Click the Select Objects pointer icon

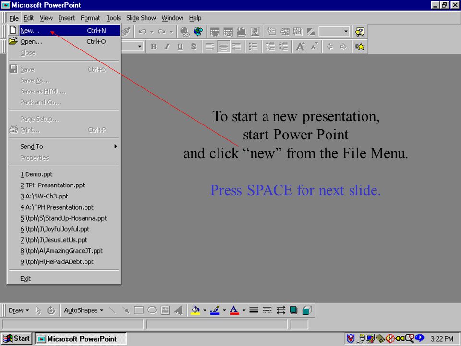coord(38,310)
